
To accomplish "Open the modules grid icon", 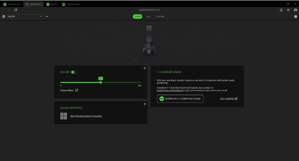I will coord(281,10).
